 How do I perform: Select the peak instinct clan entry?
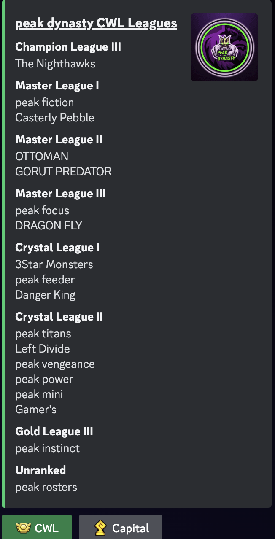coord(48,448)
